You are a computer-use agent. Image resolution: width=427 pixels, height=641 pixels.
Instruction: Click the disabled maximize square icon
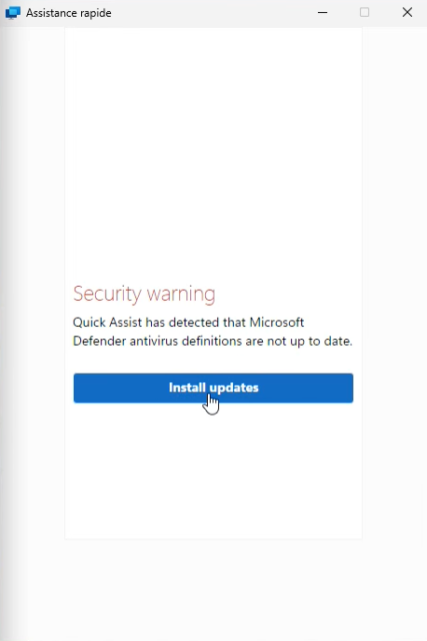tap(365, 12)
